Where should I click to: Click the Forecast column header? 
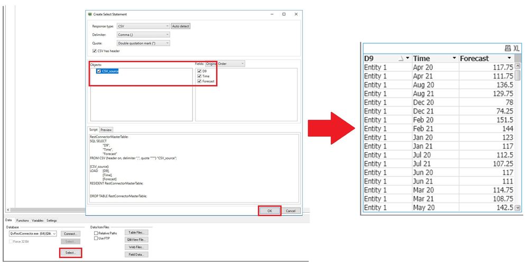tap(486, 58)
